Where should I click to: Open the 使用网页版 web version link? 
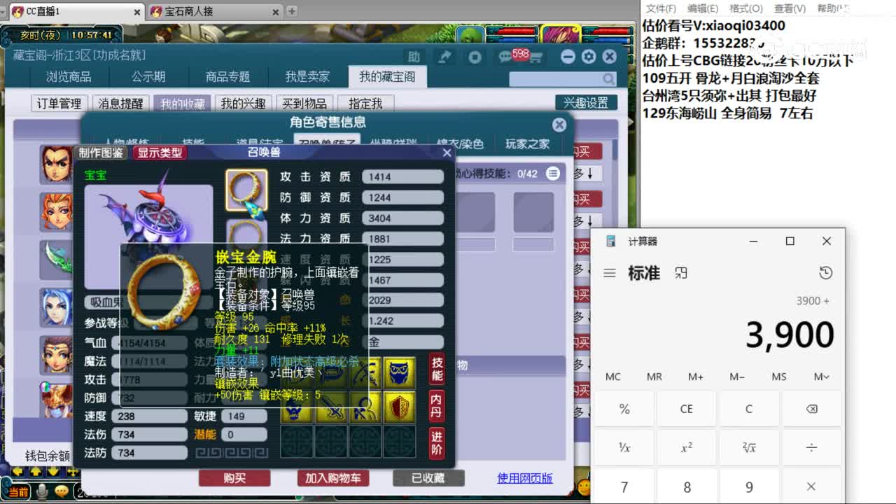(525, 478)
